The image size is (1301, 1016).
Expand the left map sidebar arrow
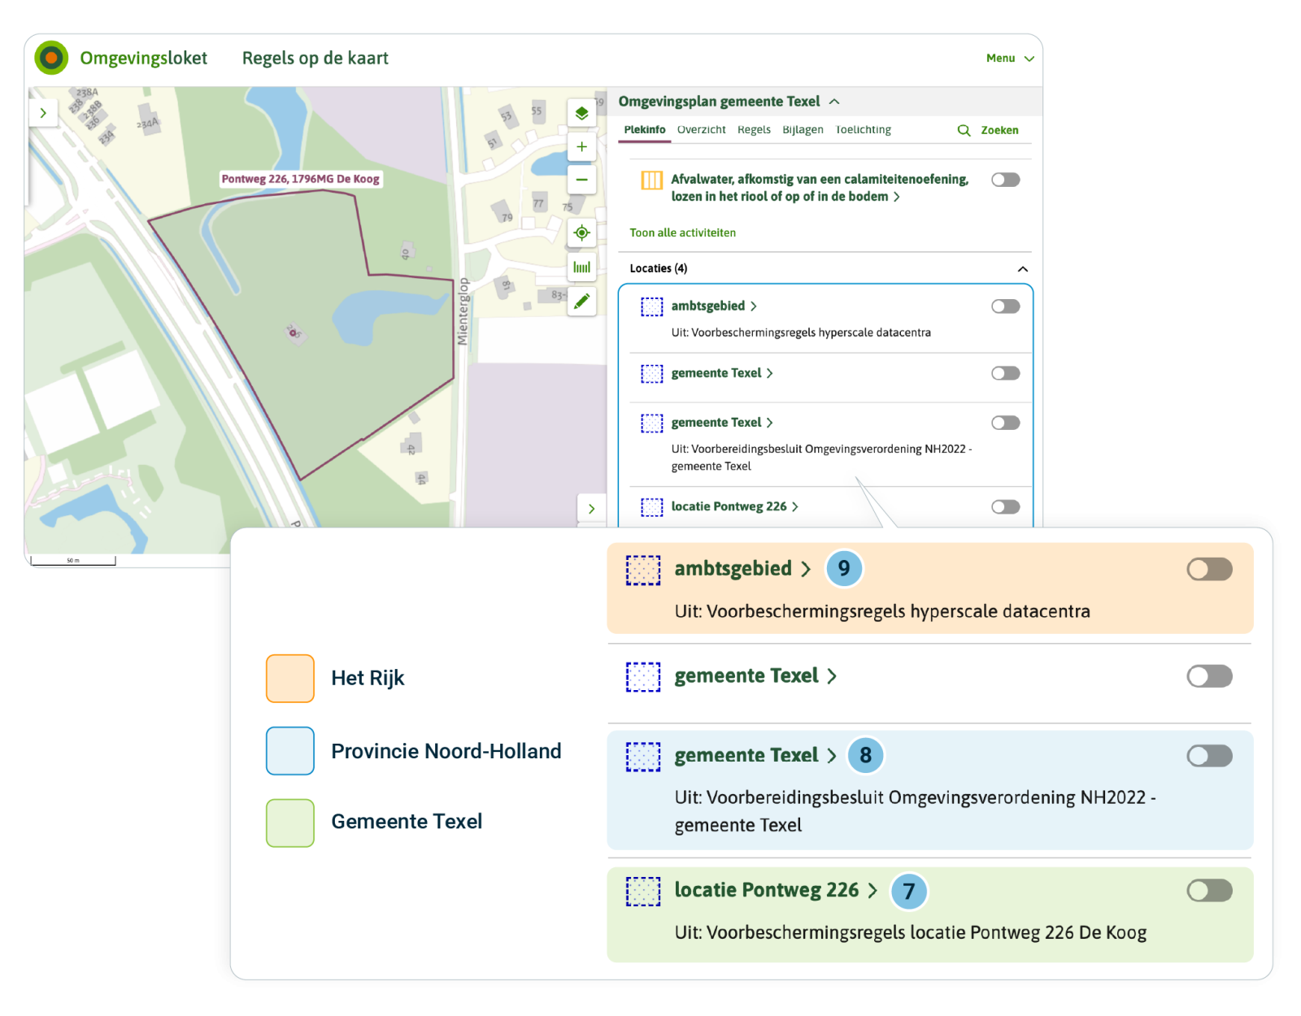[44, 112]
